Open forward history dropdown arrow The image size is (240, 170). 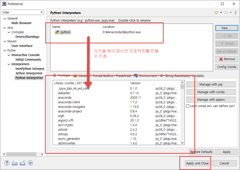pos(231,12)
